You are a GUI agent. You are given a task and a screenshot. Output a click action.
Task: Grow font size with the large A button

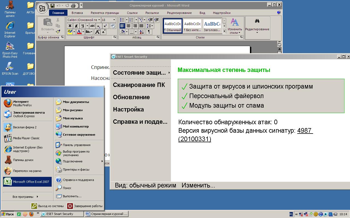coord(97,32)
